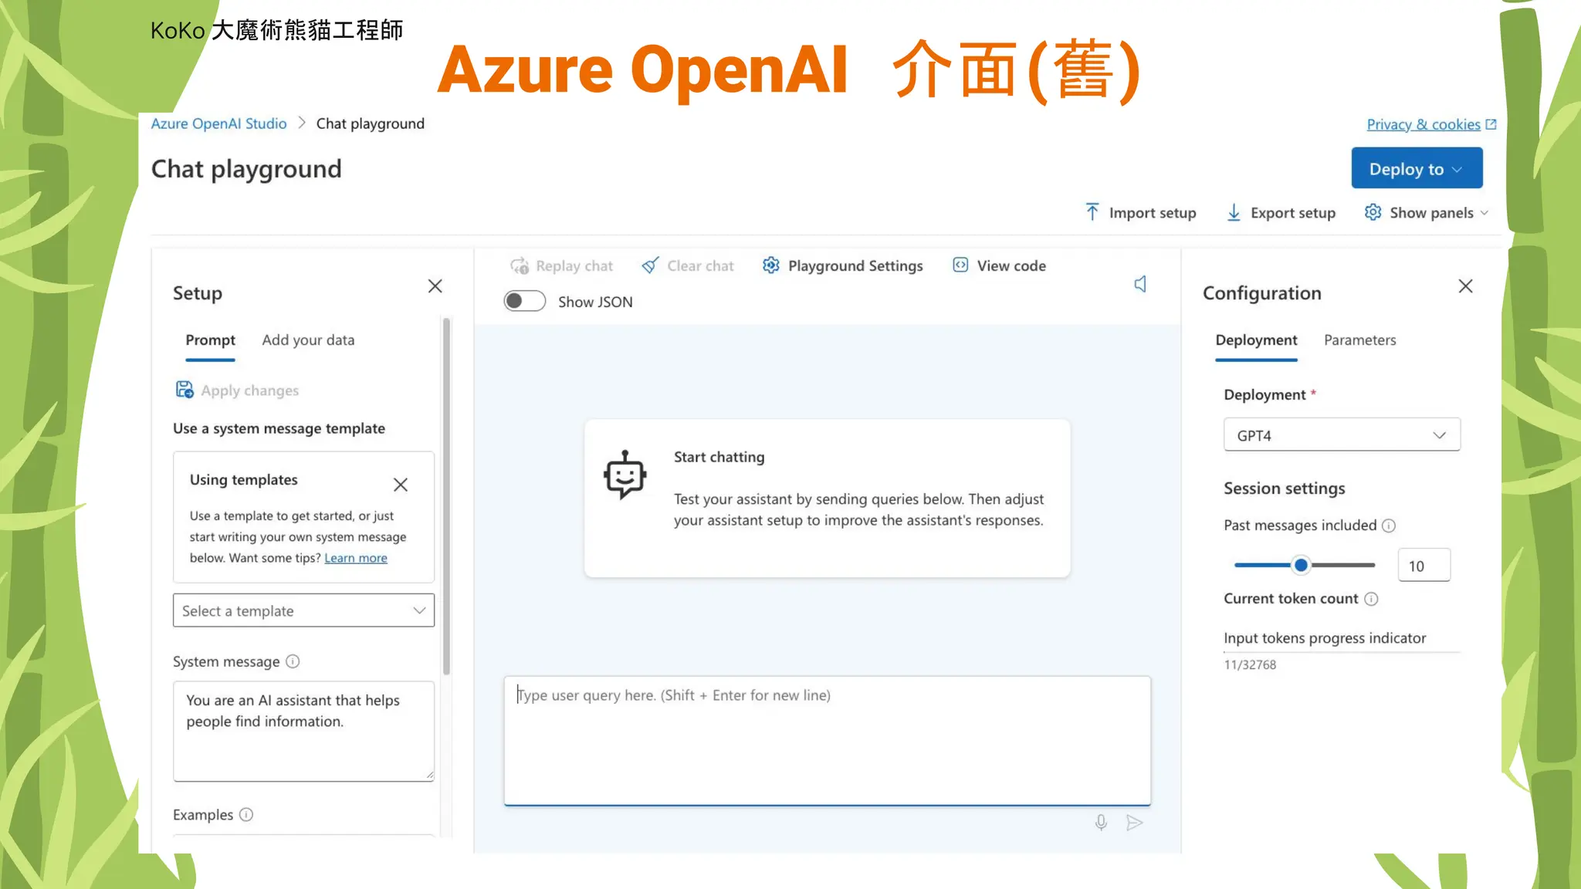Click the Export setup button
The height and width of the screenshot is (889, 1581).
click(x=1281, y=212)
